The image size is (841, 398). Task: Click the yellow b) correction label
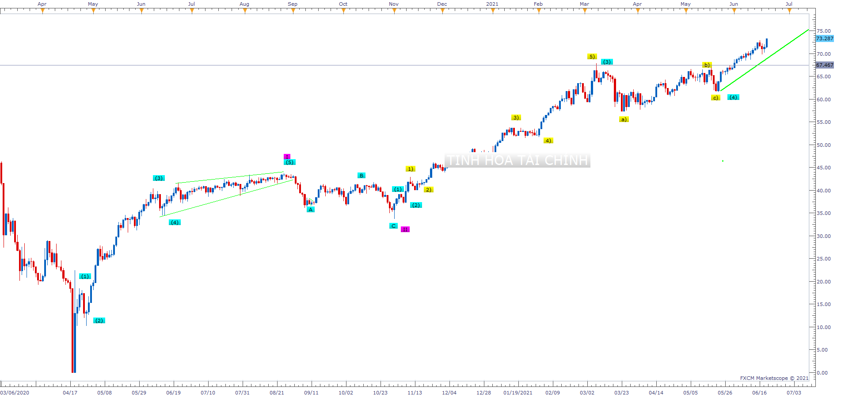point(707,65)
